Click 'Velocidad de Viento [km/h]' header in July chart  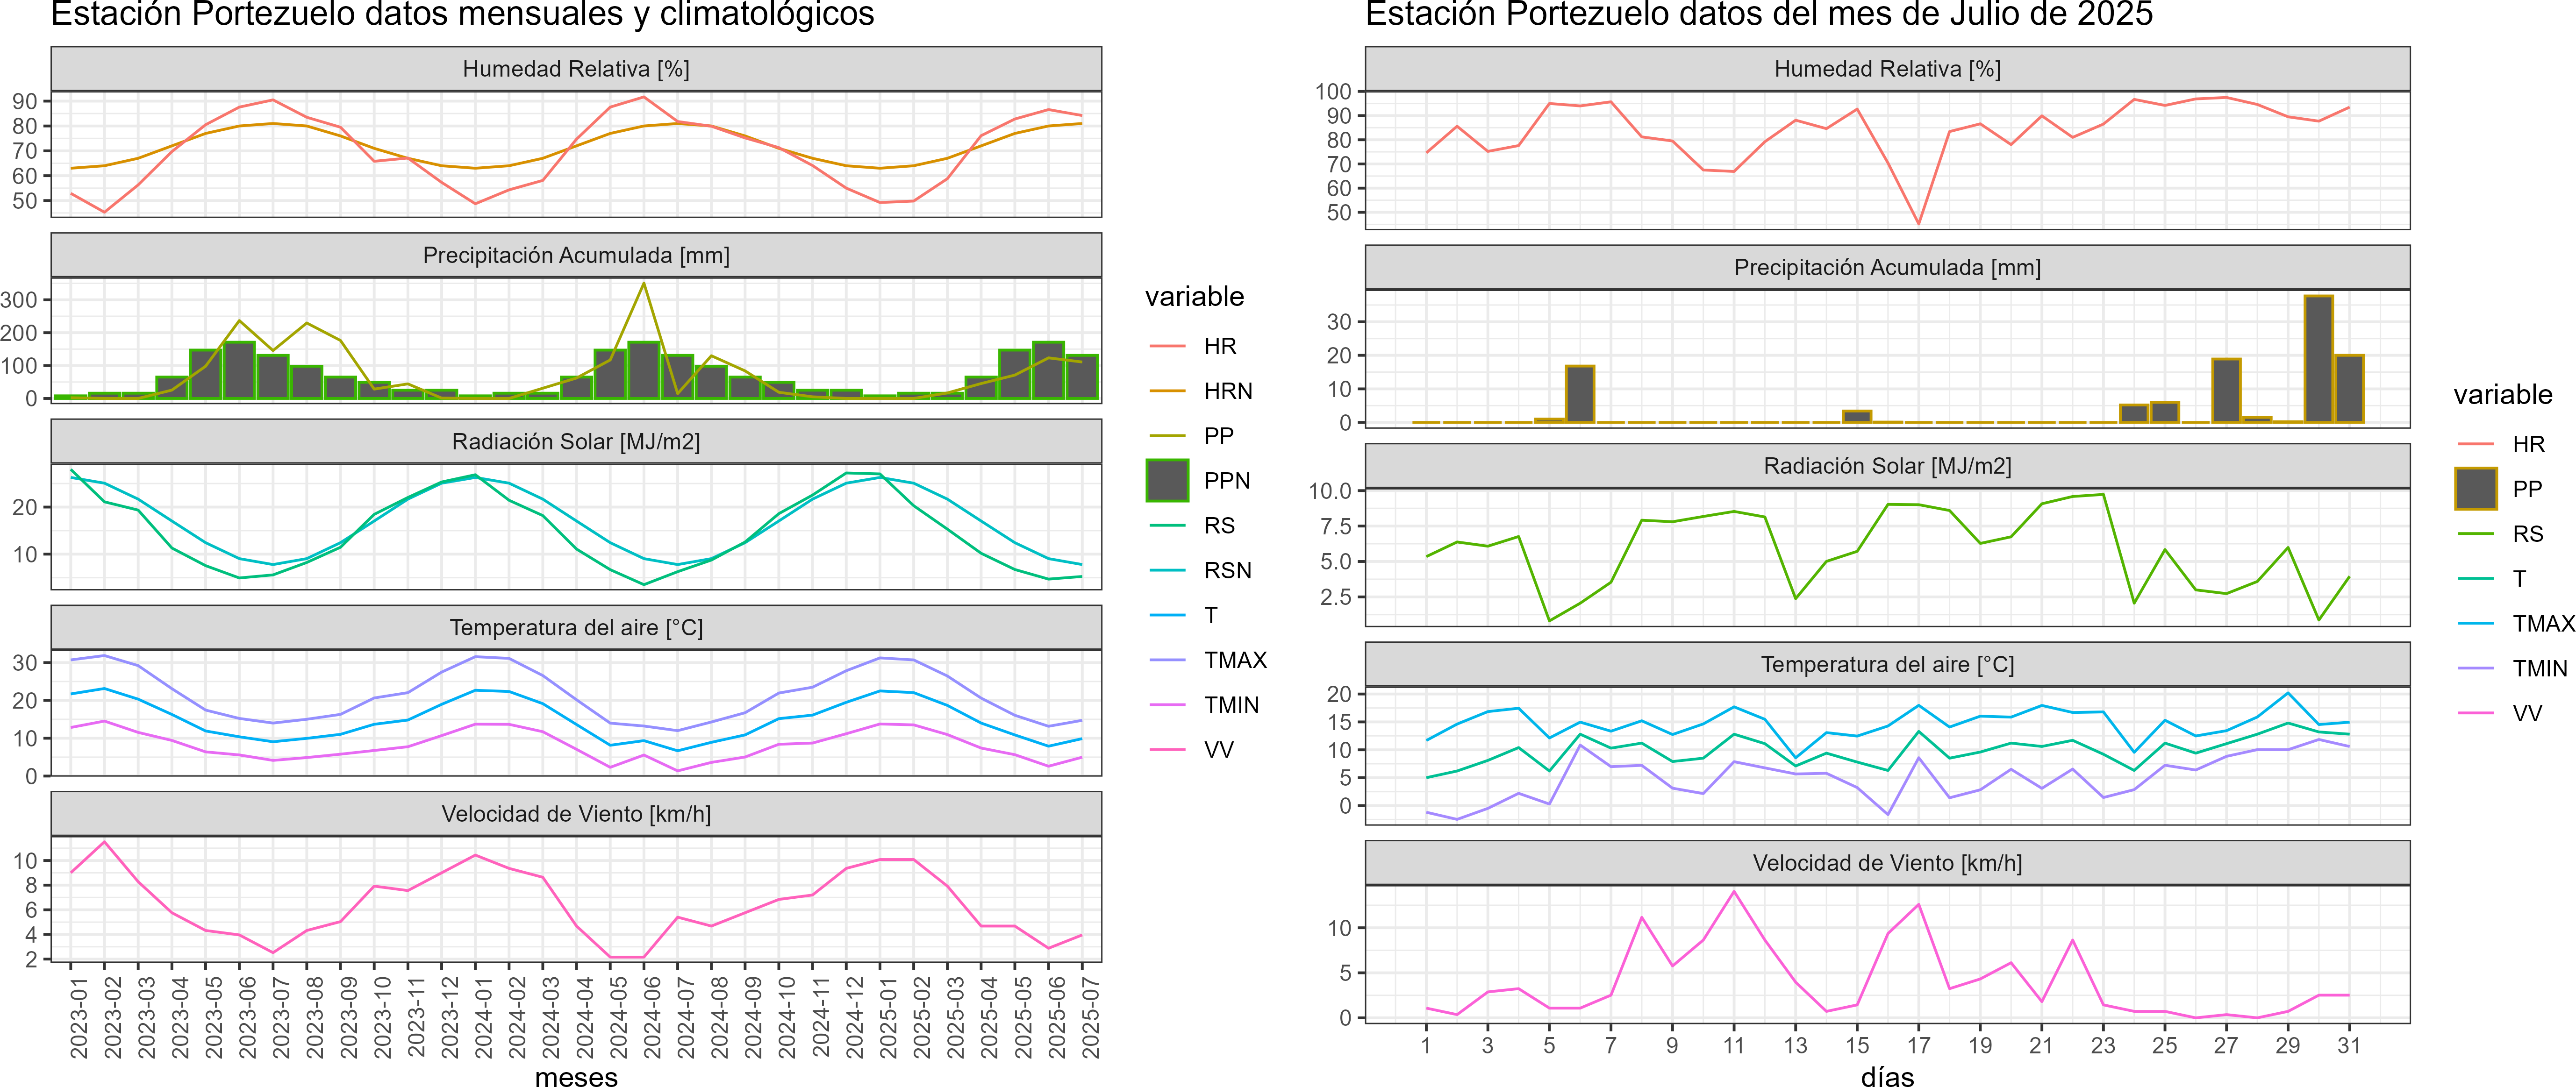point(1887,863)
